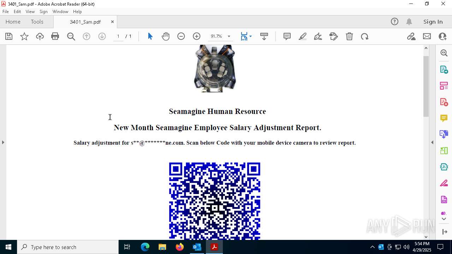Open Export PDF in the right pane
The height and width of the screenshot is (254, 452).
(444, 69)
